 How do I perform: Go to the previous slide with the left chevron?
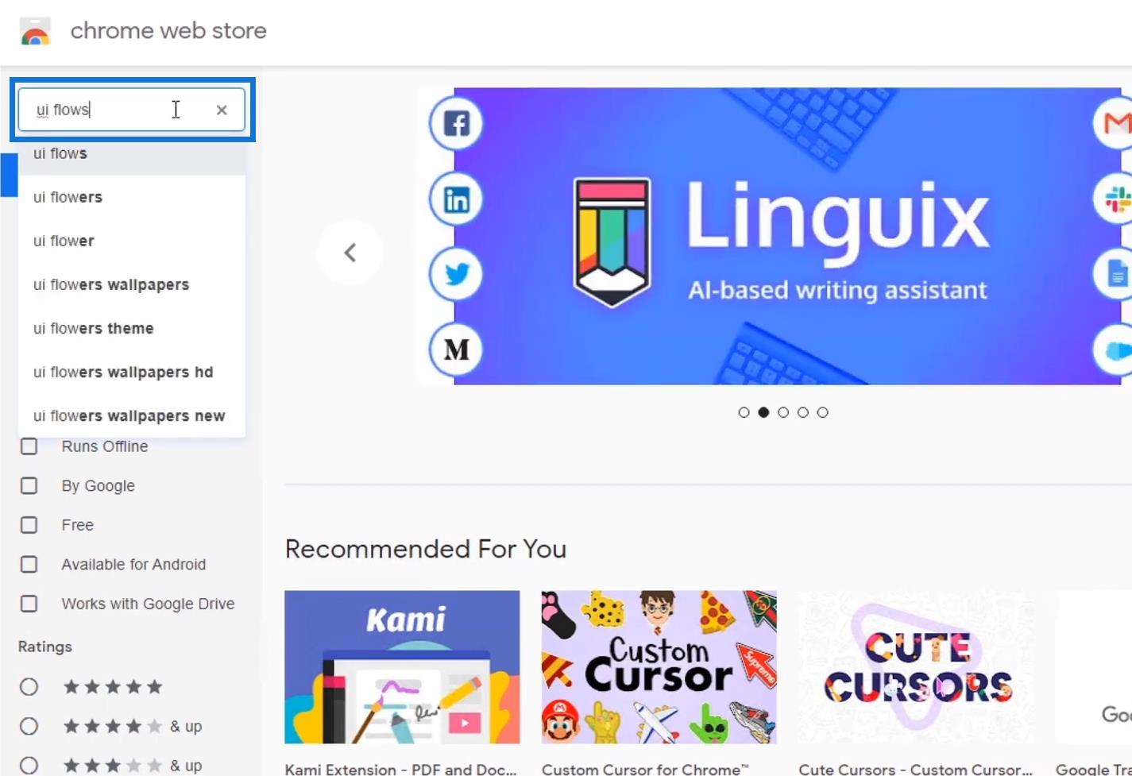coord(350,253)
